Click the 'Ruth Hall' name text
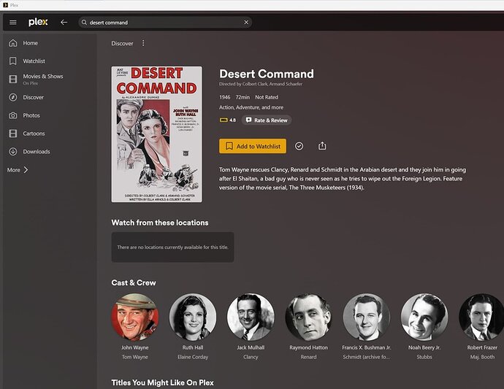The height and width of the screenshot is (389, 504). [193, 347]
